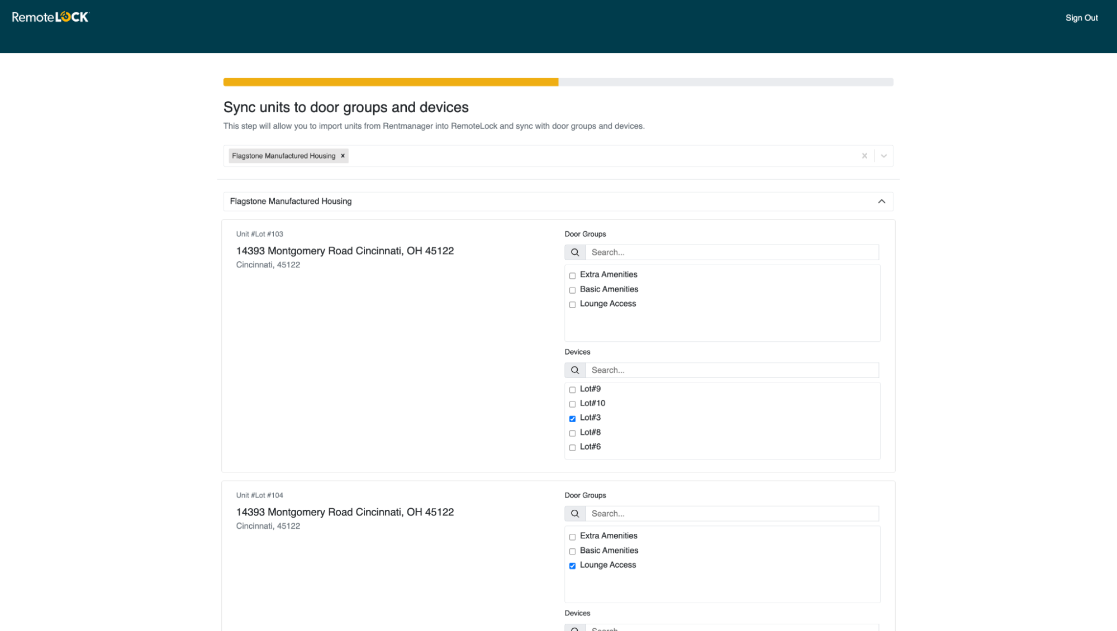Collapse the Flagstone Manufactured Housing section

882,201
